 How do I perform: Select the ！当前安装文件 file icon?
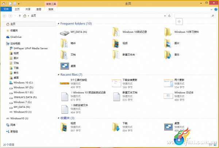click(65, 109)
